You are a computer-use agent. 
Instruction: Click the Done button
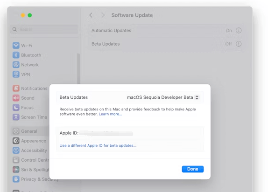click(193, 169)
